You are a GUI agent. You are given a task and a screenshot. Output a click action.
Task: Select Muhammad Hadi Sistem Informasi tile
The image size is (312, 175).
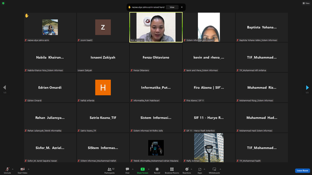click(x=262, y=118)
